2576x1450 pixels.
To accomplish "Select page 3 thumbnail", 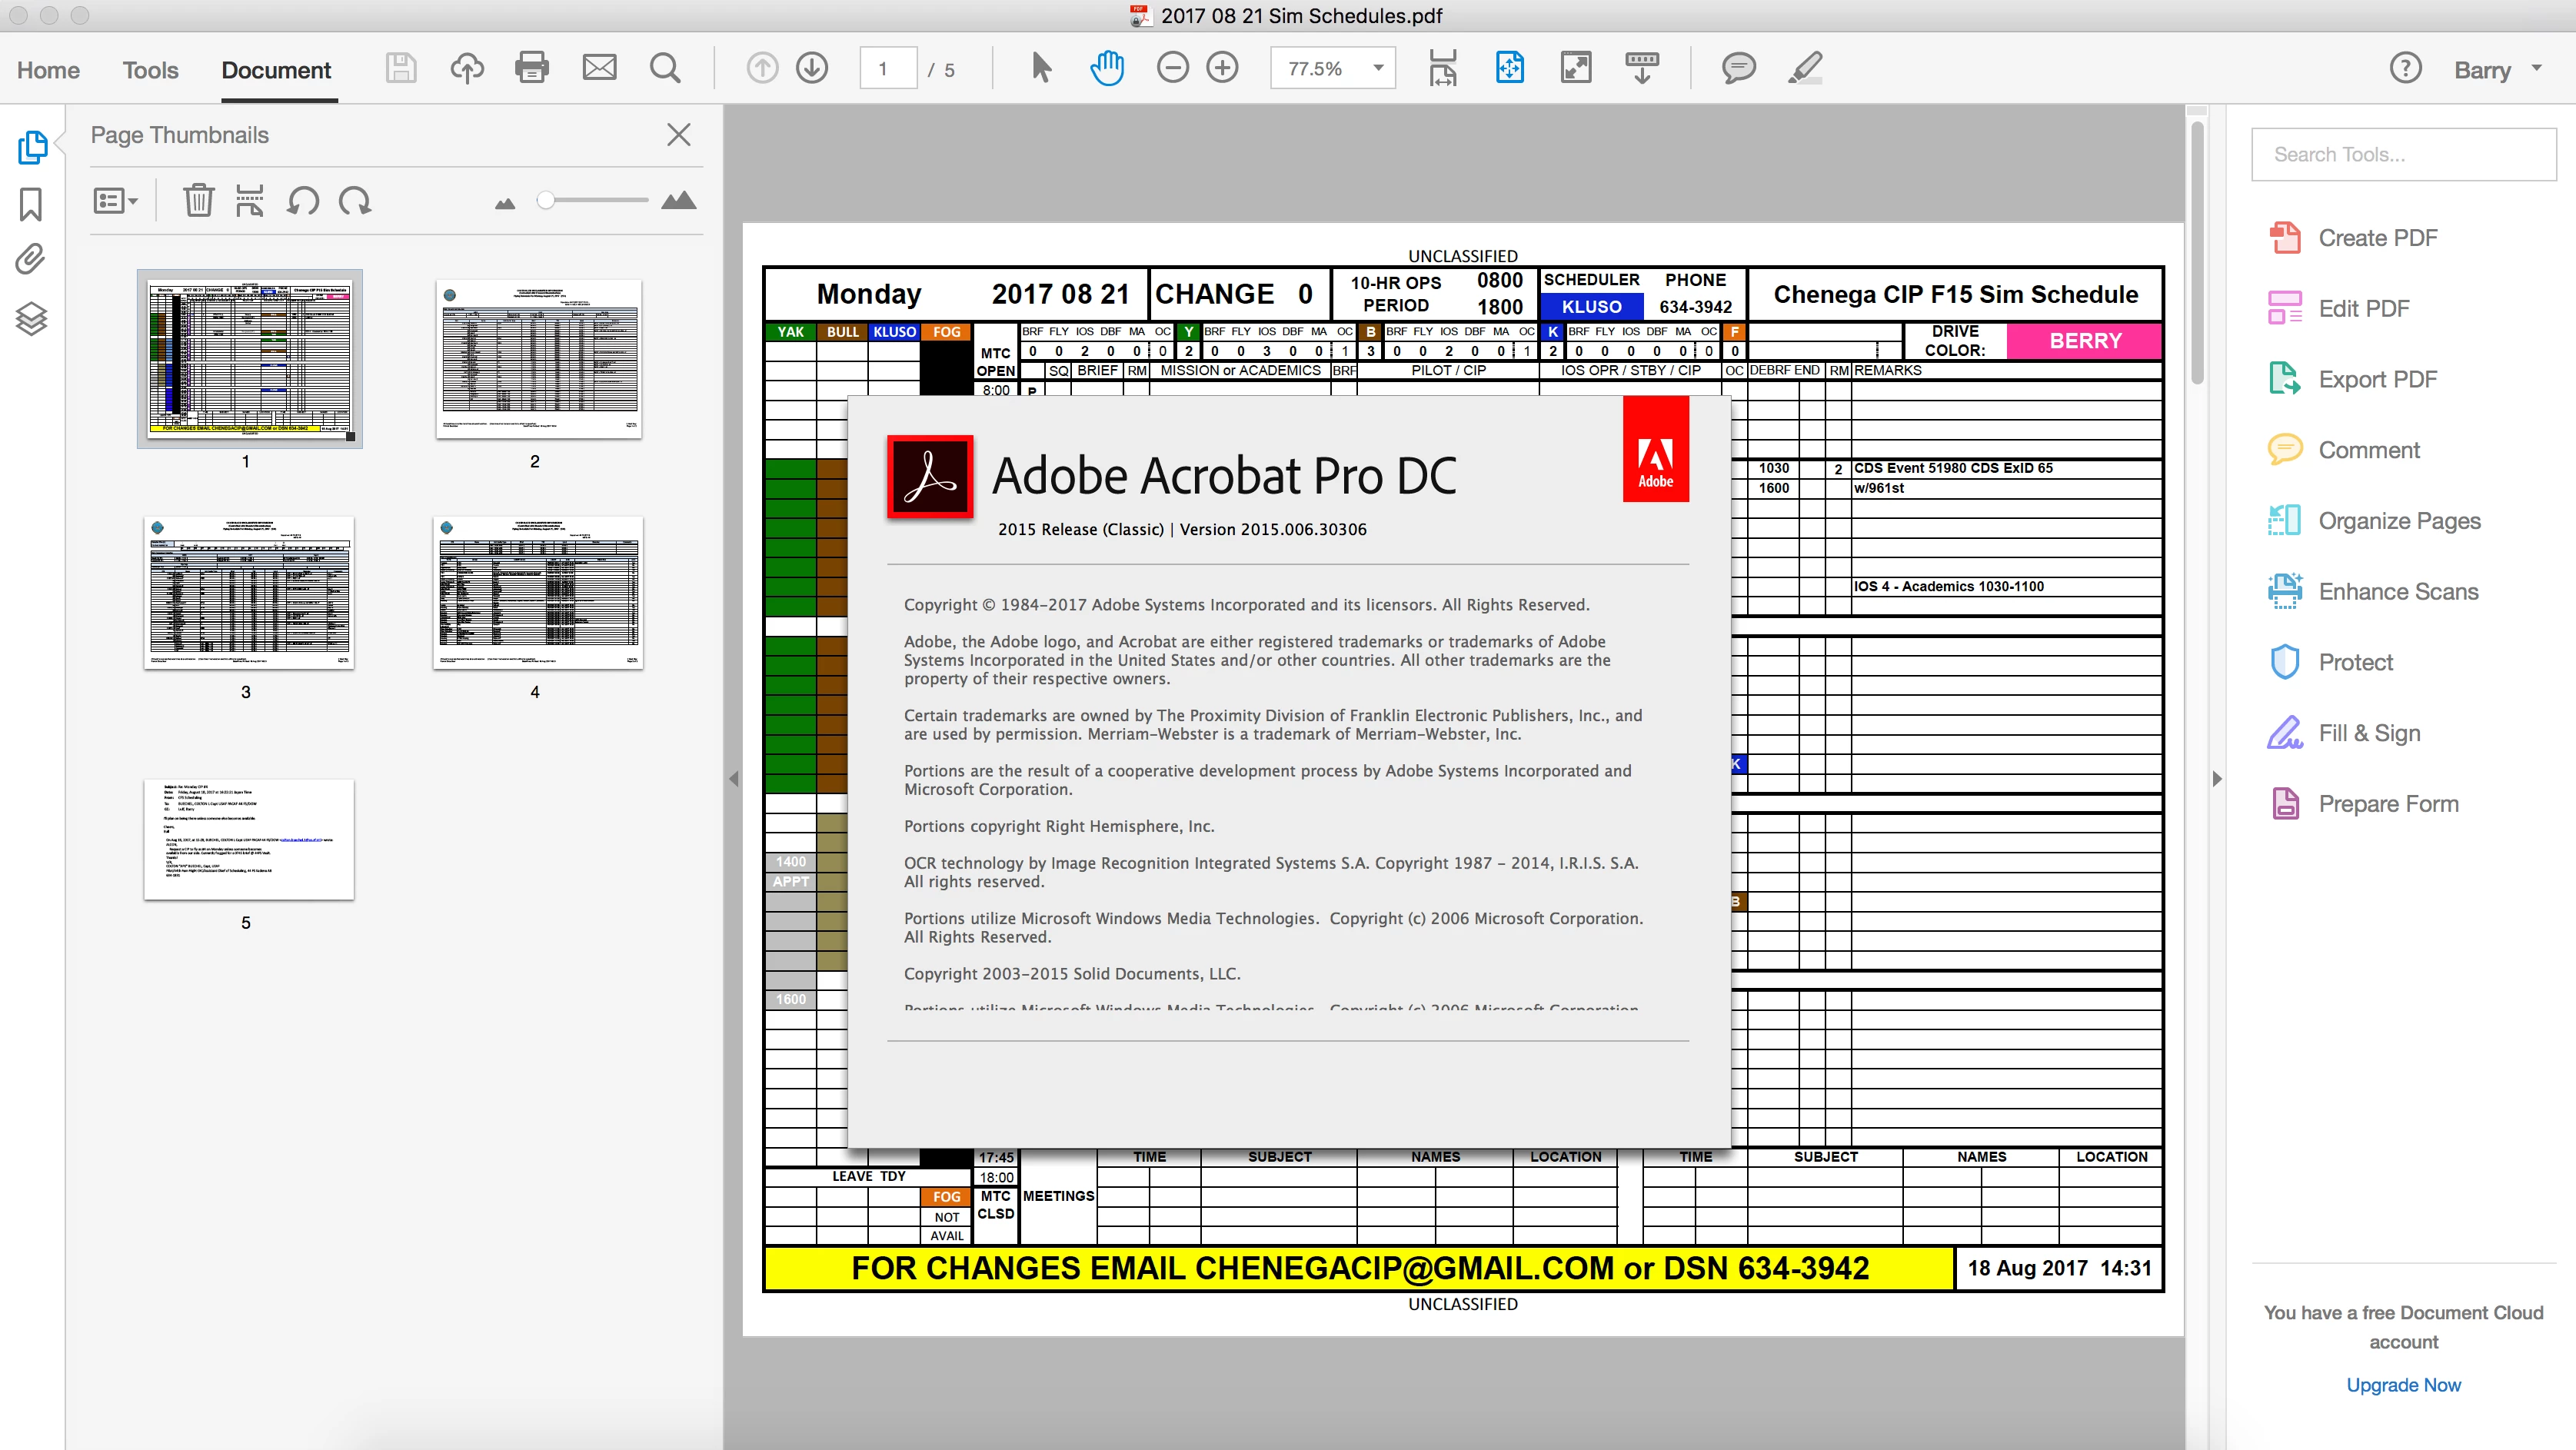I will pyautogui.click(x=248, y=593).
